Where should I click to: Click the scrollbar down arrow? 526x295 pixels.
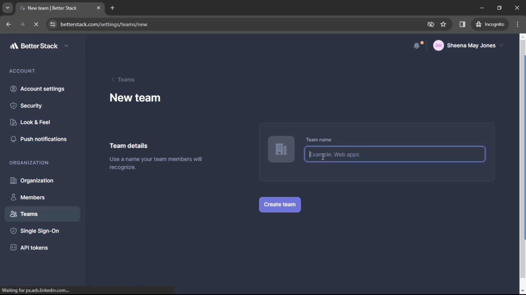click(522, 291)
